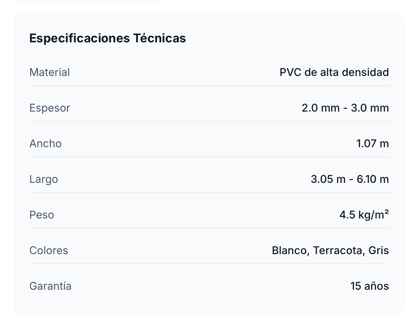Click the Material row label

tap(50, 72)
